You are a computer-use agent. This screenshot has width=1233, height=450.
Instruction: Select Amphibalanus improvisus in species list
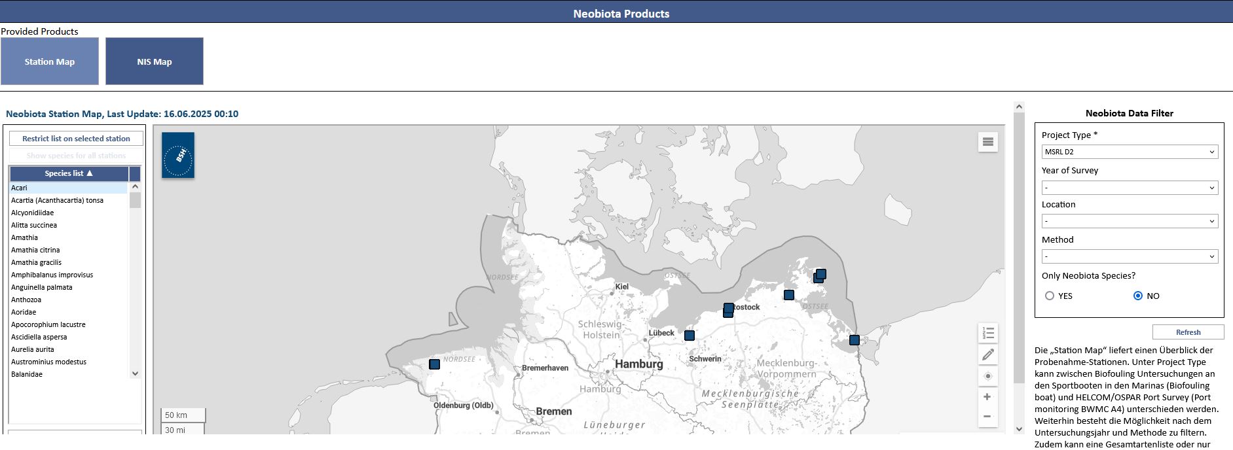point(52,275)
